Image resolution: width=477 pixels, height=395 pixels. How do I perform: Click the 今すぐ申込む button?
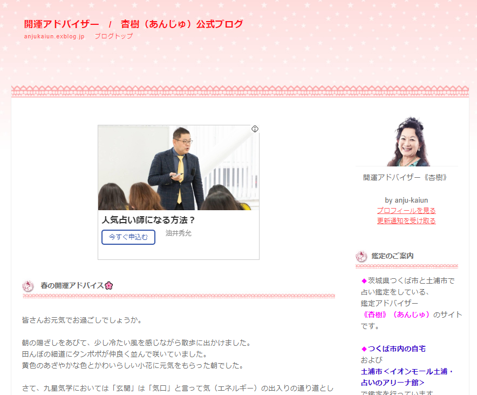coord(128,237)
